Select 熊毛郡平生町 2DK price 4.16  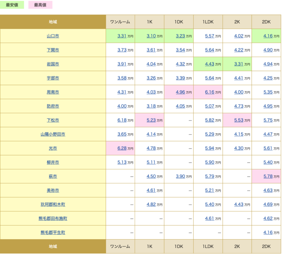(268, 233)
